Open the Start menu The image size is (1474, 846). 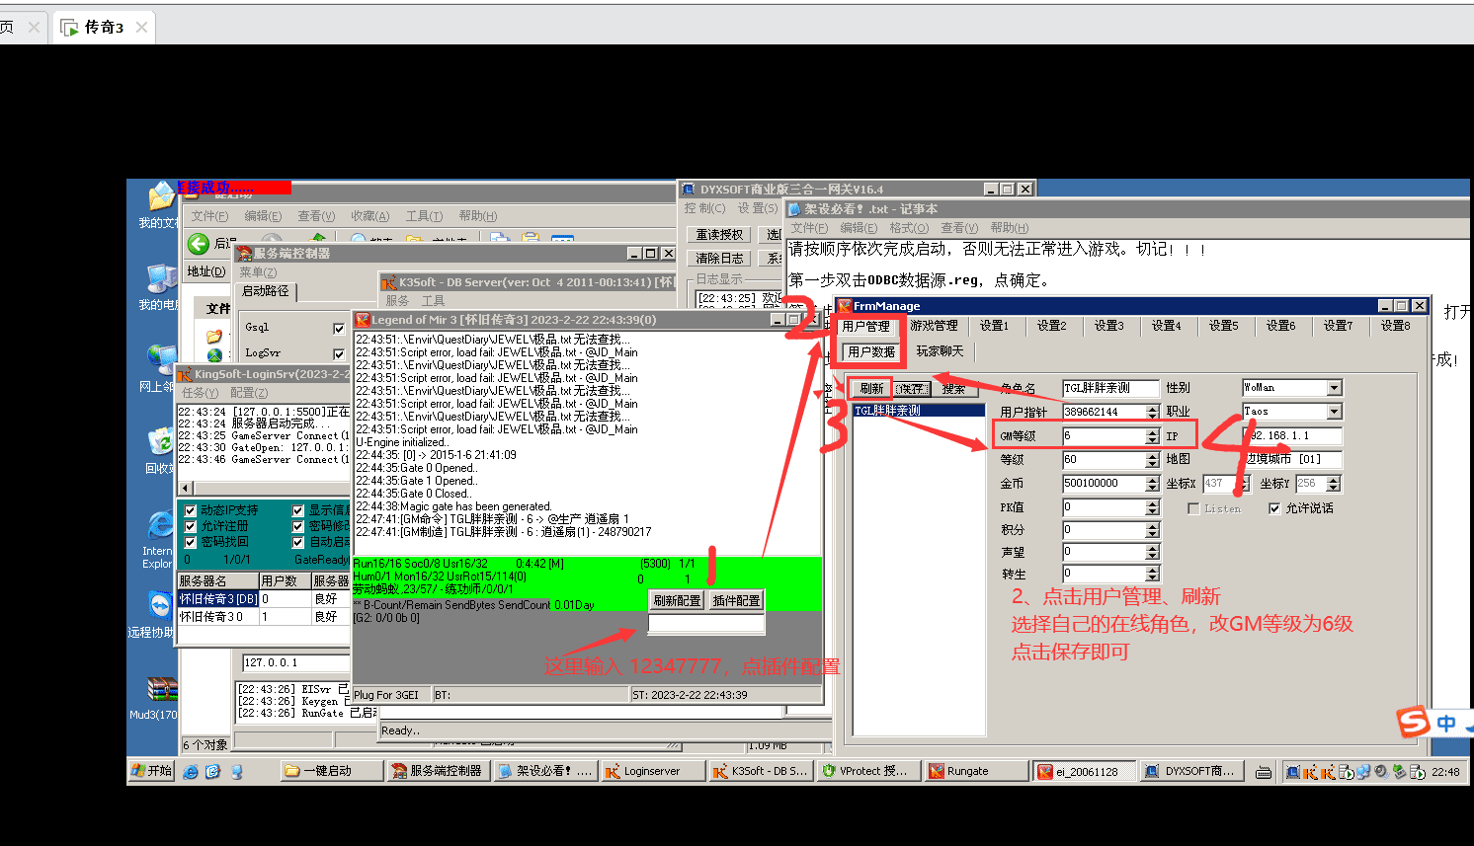(152, 771)
